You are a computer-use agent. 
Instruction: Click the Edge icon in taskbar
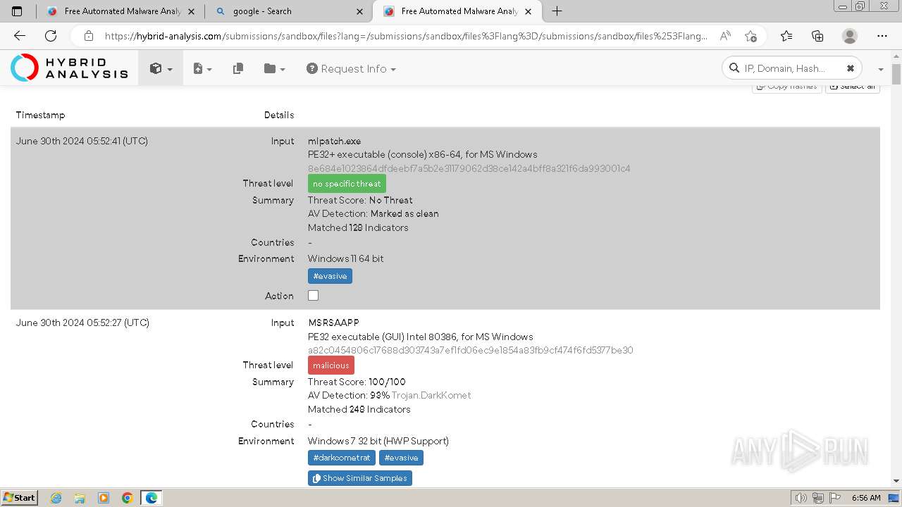point(152,498)
